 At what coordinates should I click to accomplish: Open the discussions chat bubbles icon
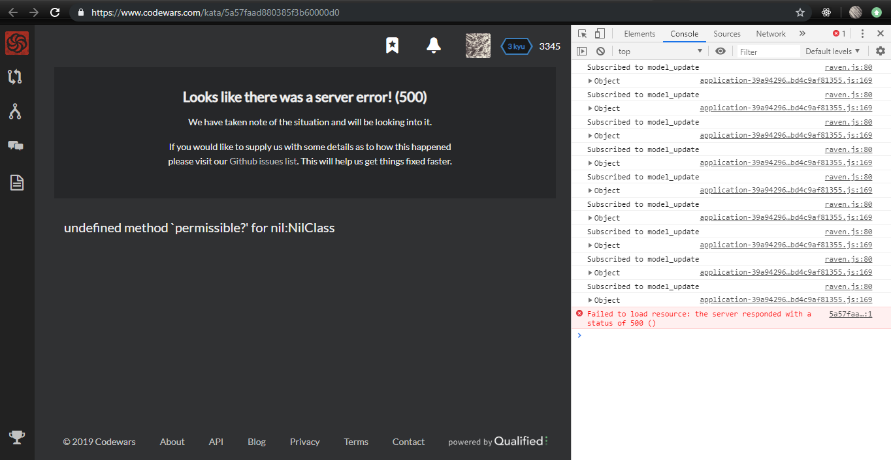(x=17, y=146)
